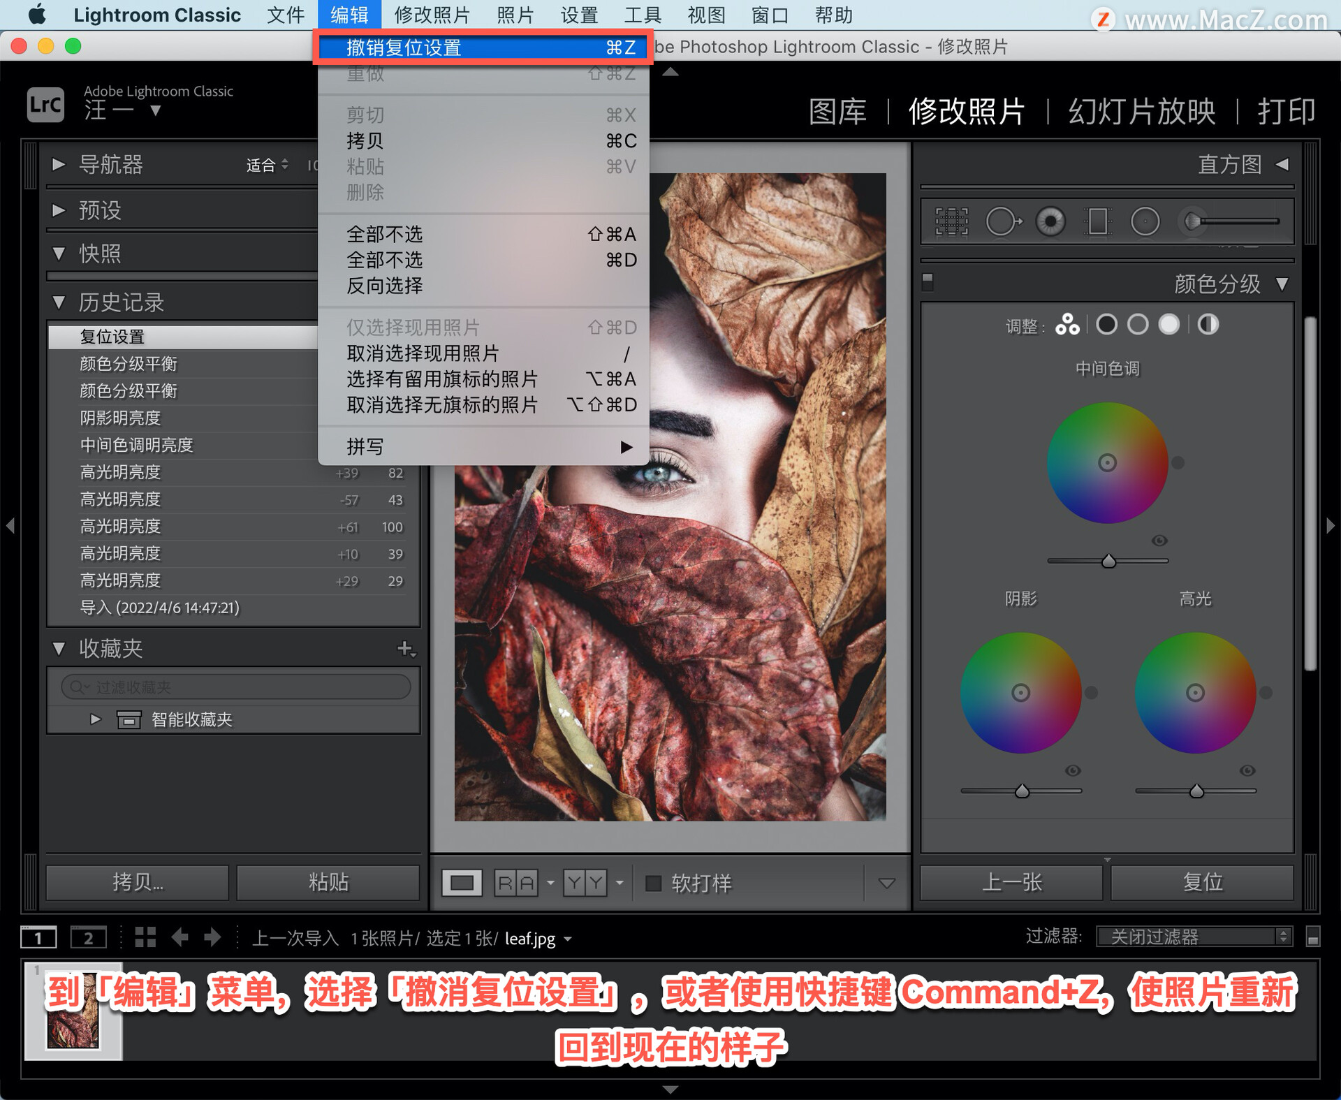The width and height of the screenshot is (1341, 1100).
Task: Choose Copy from the Edit menu
Action: click(x=483, y=140)
